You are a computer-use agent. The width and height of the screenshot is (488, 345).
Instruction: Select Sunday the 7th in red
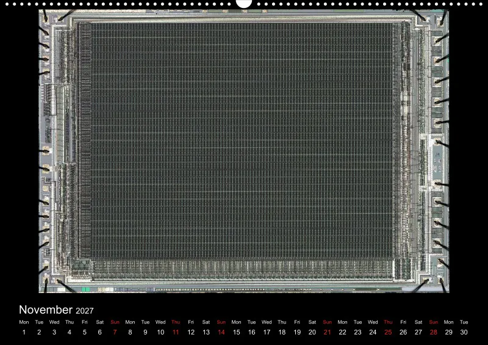(x=115, y=332)
